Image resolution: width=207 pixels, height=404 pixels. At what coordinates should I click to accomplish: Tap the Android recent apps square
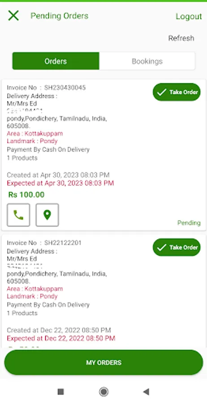(60, 392)
